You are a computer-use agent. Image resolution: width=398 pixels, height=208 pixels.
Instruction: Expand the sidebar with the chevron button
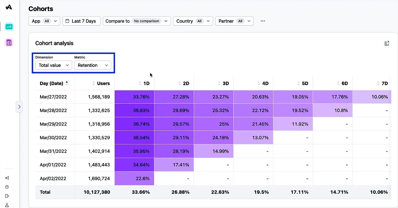(19, 107)
